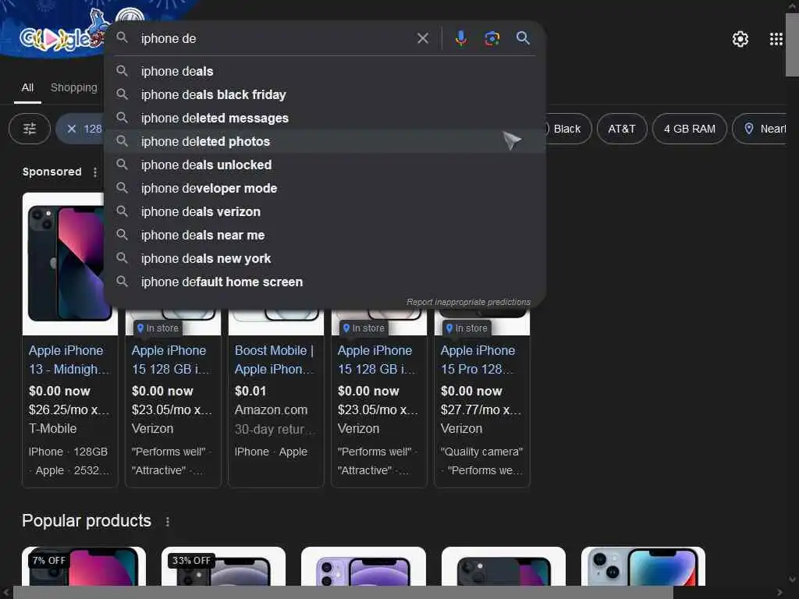
Task: Click iPhone 13 Midnight product image
Action: point(64,264)
